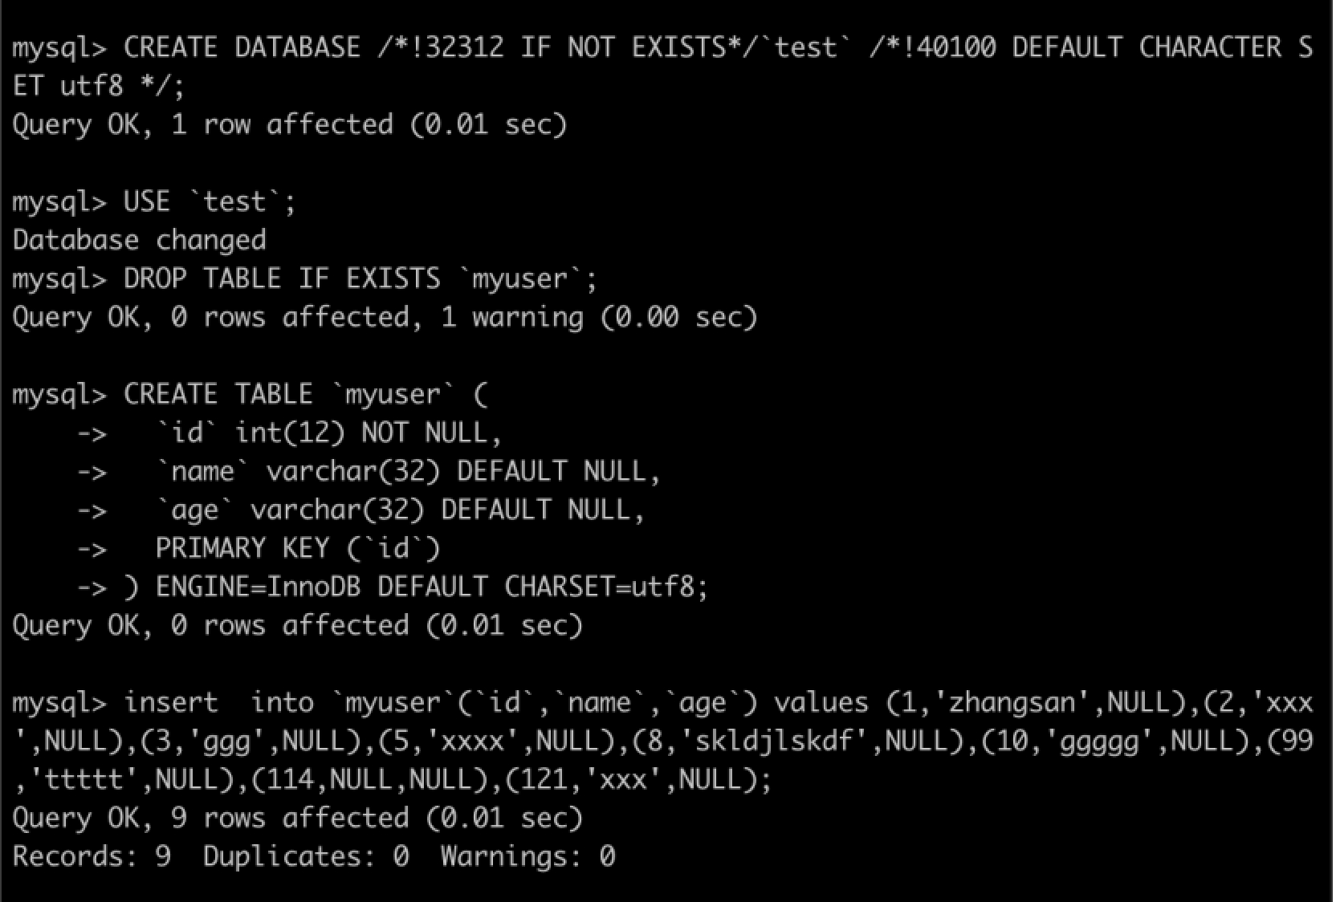Click the DROP TABLE IF EXISTS line
Viewport: 1336px width, 902px height.
[305, 278]
